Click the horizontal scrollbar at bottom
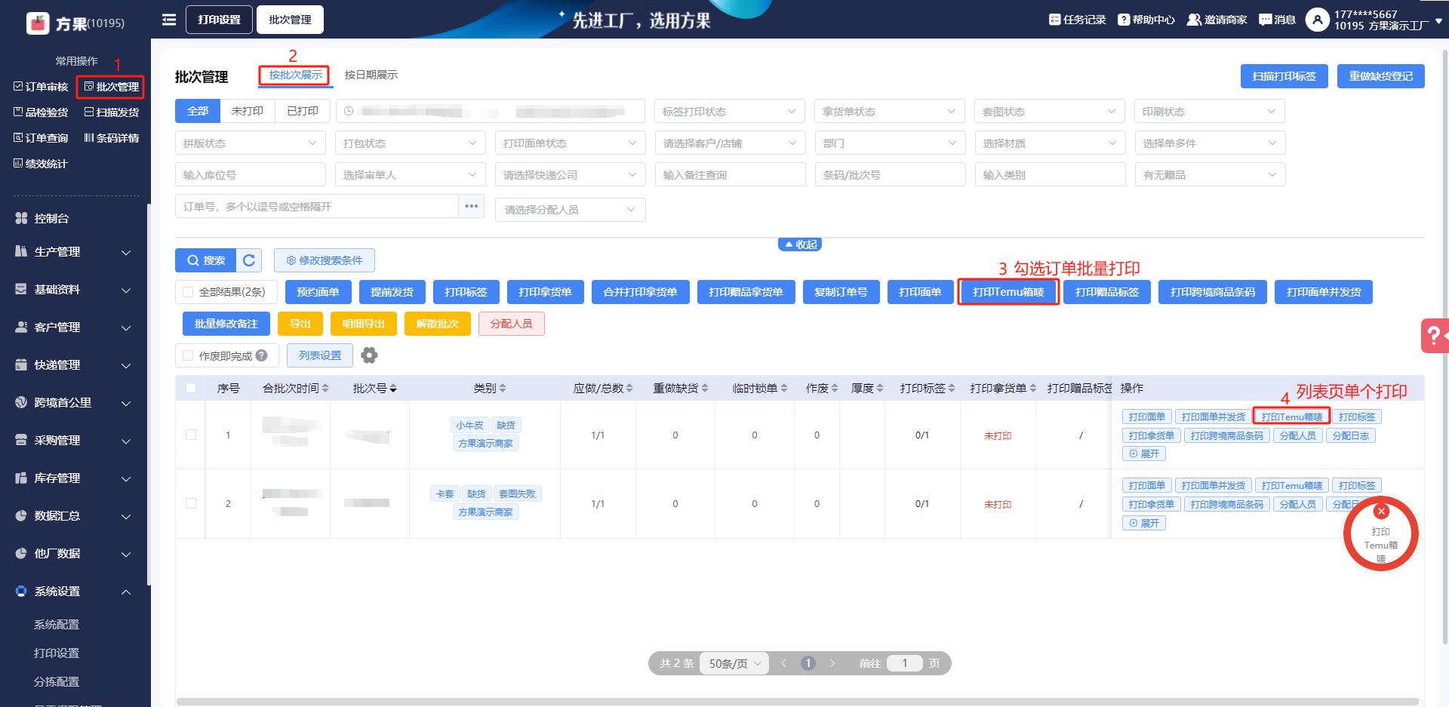This screenshot has width=1449, height=707. 798,702
